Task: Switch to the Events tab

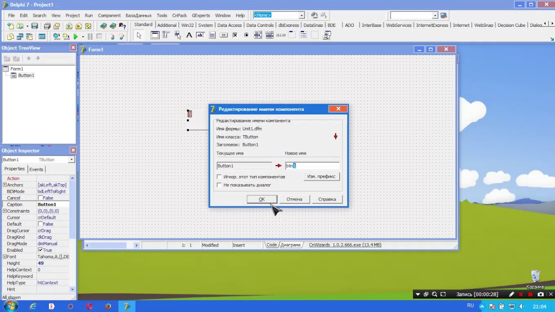Action: point(36,169)
